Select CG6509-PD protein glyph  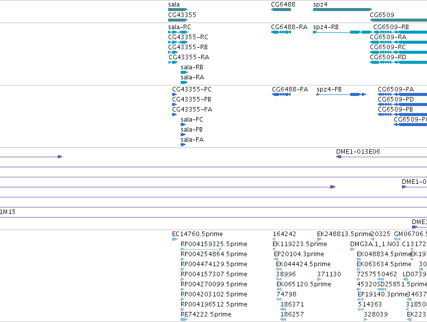pyautogui.click(x=402, y=104)
